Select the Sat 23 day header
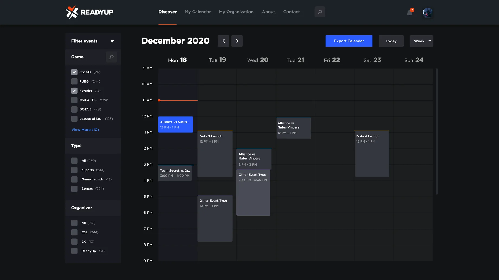This screenshot has width=499, height=280. tap(372, 60)
